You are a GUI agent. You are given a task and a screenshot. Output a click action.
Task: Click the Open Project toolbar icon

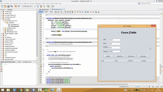[x=8, y=6]
